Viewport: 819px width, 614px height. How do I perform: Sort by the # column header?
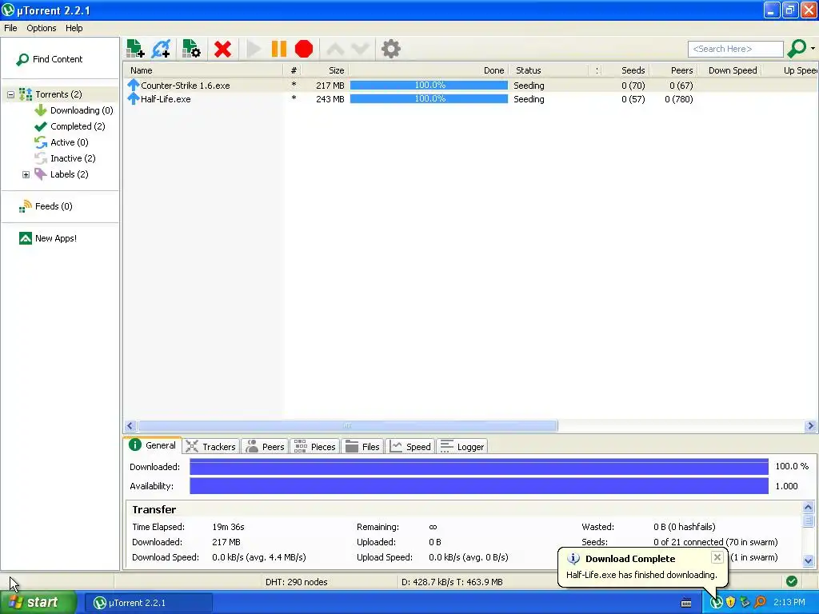[294, 70]
